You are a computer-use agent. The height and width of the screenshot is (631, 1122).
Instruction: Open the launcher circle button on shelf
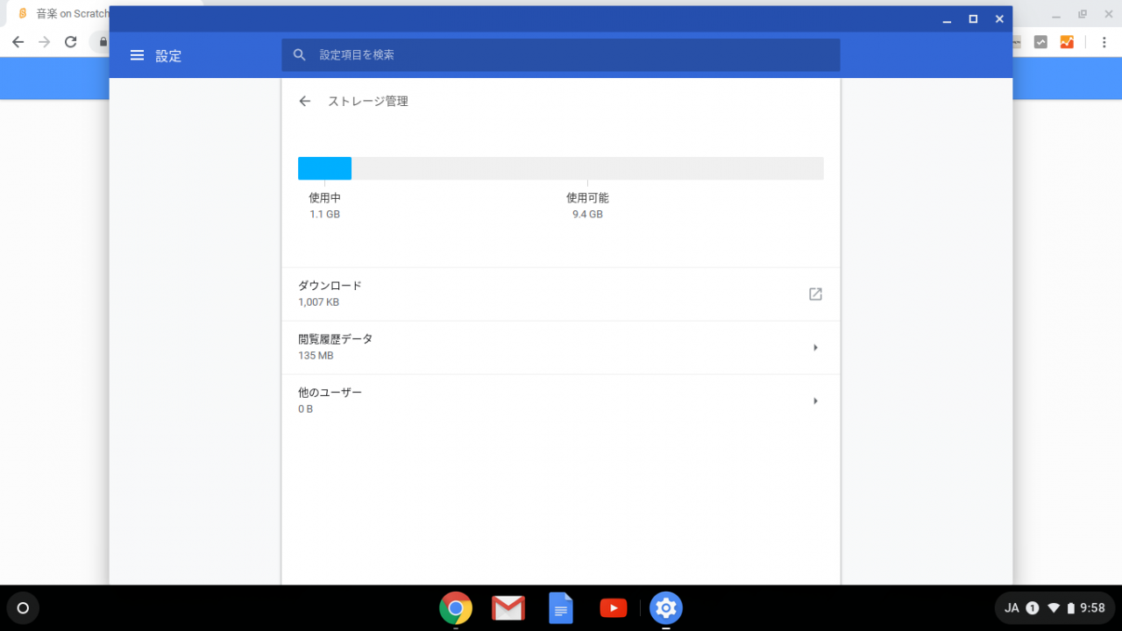(x=23, y=608)
